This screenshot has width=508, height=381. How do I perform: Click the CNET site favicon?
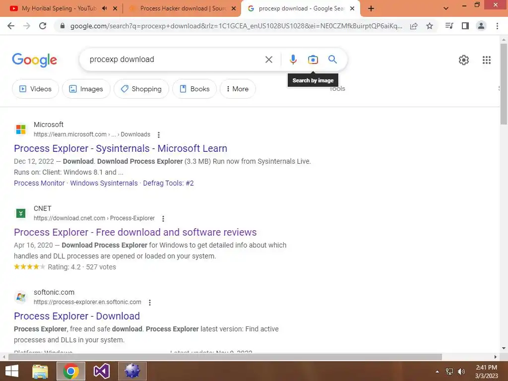pyautogui.click(x=21, y=213)
